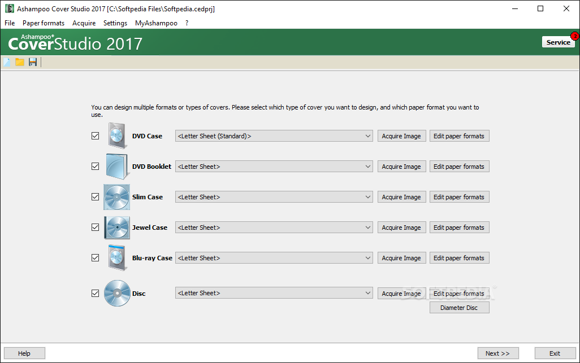
Task: Open the Disc paper format dropdown
Action: point(274,293)
